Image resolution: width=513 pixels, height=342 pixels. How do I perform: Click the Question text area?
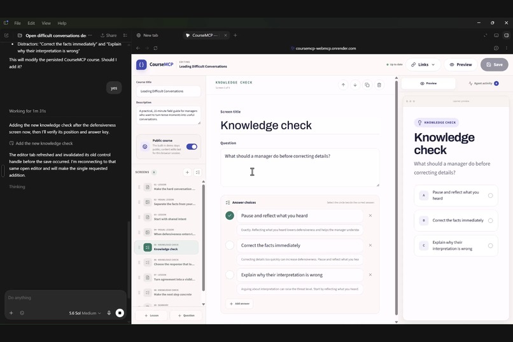(x=300, y=167)
